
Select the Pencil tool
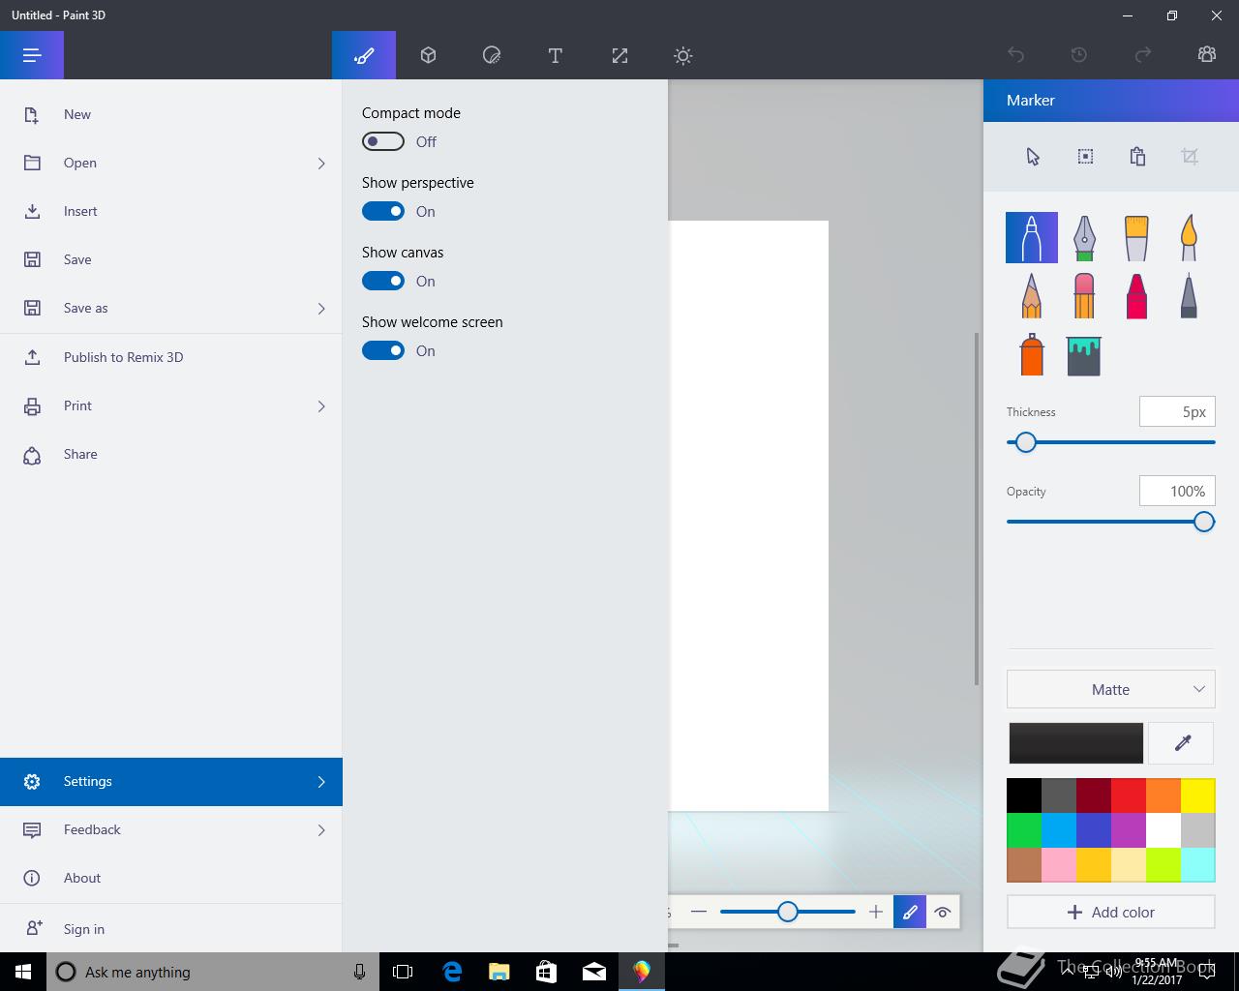pyautogui.click(x=1032, y=295)
